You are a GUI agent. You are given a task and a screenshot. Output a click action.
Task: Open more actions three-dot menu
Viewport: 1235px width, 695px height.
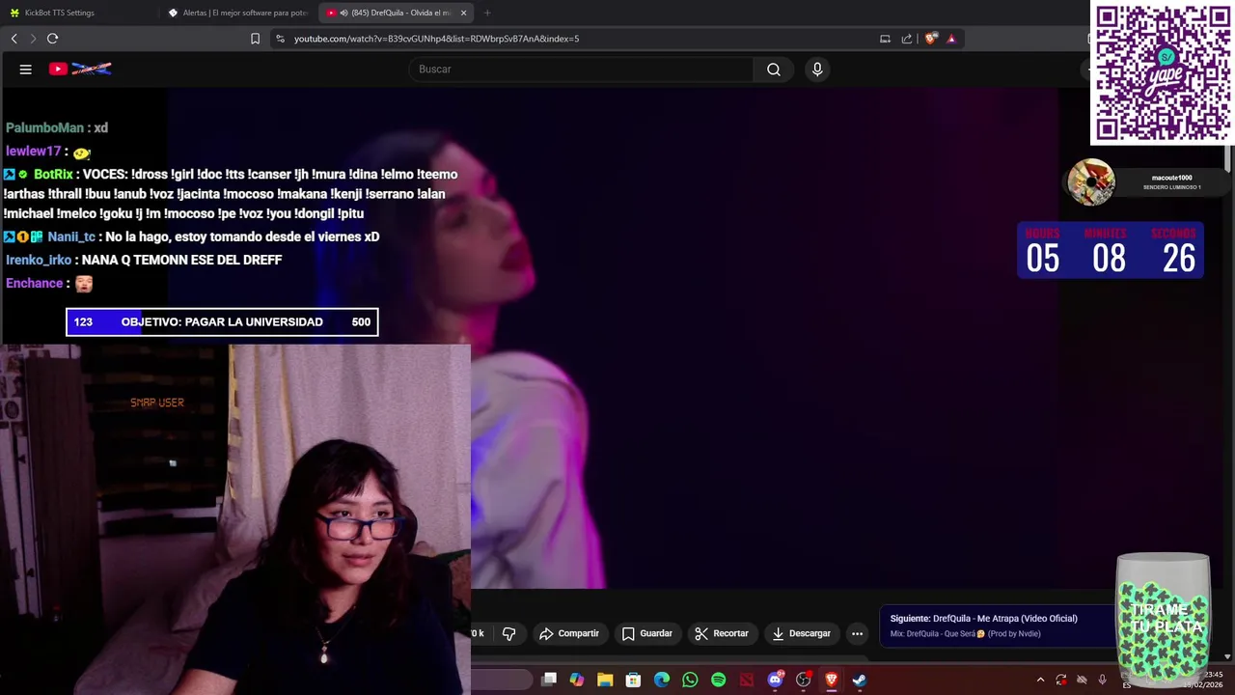(x=857, y=633)
